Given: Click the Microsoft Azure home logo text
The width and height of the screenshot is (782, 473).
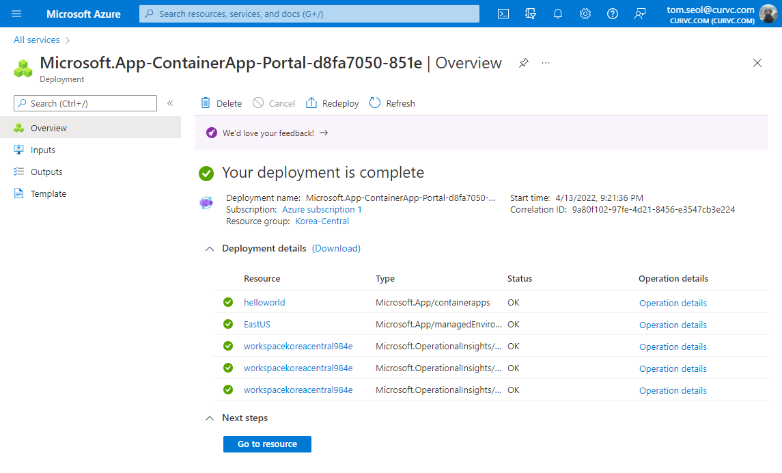Looking at the screenshot, I should coord(83,14).
